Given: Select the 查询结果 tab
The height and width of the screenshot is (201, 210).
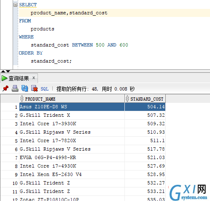Looking at the screenshot, I should [19, 78].
